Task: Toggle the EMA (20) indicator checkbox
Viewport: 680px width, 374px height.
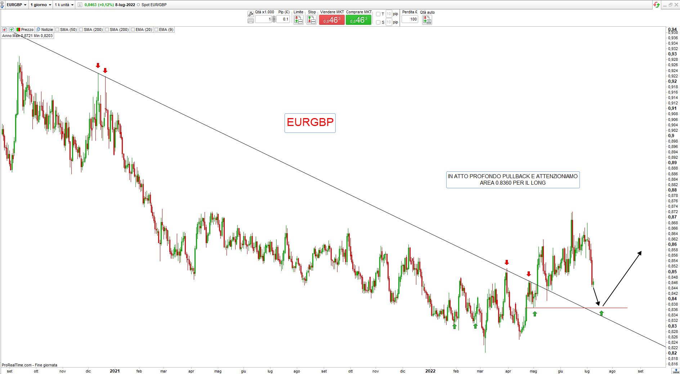Action: tap(133, 30)
